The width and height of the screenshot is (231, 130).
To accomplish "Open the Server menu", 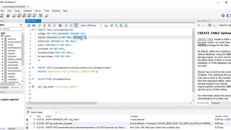I will tap(38, 11).
